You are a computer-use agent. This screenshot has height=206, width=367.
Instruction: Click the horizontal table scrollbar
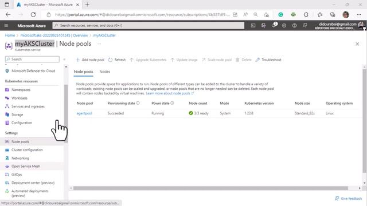[x=210, y=188]
